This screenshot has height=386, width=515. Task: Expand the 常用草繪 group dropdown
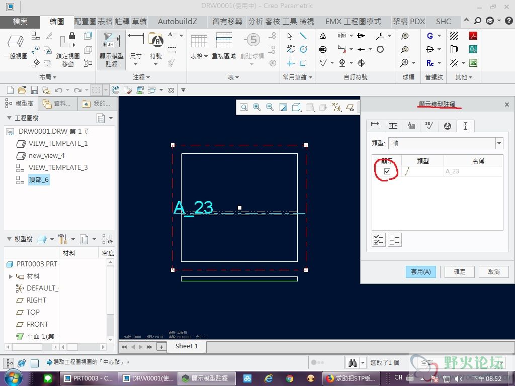(298, 77)
